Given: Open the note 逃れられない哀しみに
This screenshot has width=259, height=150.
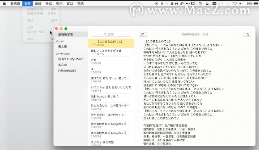Looking at the screenshot, I should (111, 98).
